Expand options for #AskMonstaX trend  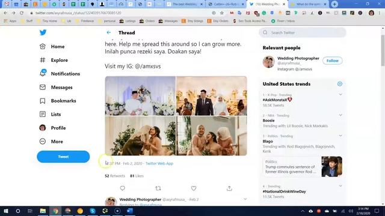(x=340, y=95)
